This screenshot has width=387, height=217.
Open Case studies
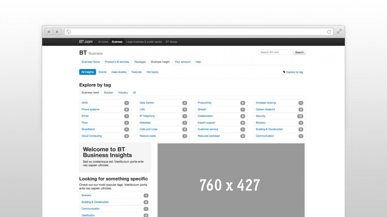click(119, 72)
